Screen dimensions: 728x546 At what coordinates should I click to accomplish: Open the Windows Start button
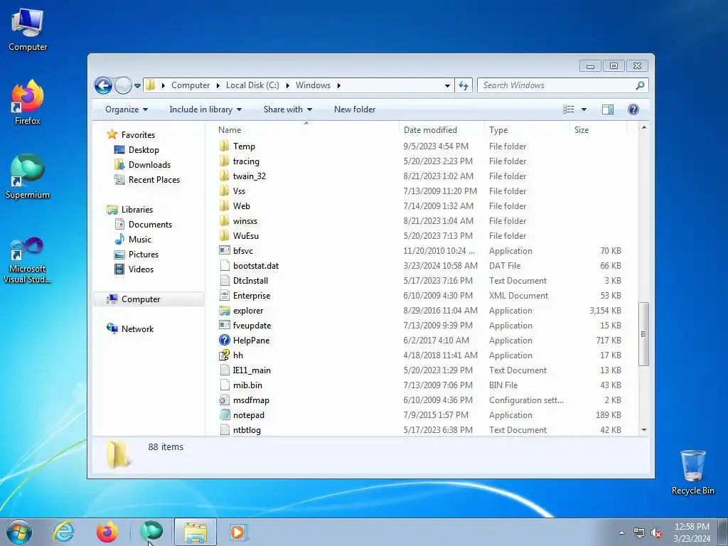click(19, 532)
